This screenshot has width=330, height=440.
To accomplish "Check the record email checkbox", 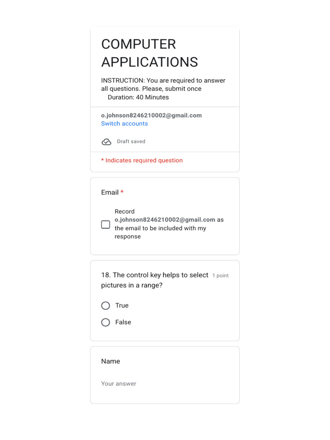I will point(106,224).
